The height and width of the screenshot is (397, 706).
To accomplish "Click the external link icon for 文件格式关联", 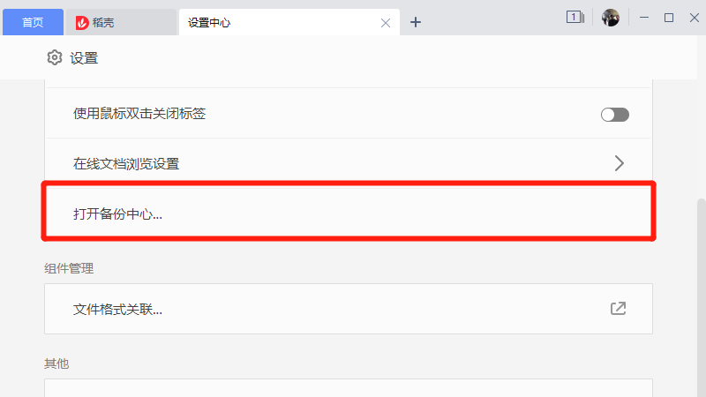I will (x=619, y=309).
